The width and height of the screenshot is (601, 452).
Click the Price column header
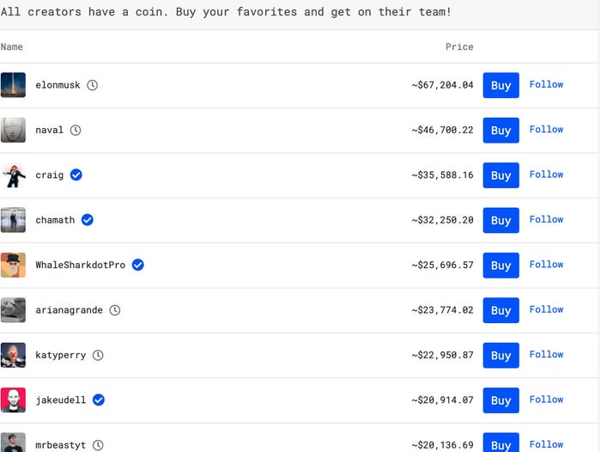(459, 46)
